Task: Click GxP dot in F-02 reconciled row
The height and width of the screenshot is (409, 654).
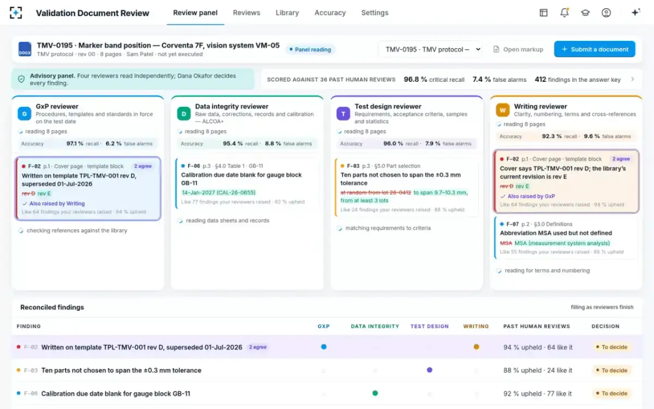Action: click(x=324, y=347)
